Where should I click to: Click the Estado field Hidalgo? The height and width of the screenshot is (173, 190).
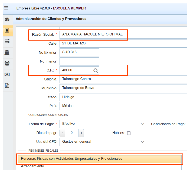click(x=123, y=97)
